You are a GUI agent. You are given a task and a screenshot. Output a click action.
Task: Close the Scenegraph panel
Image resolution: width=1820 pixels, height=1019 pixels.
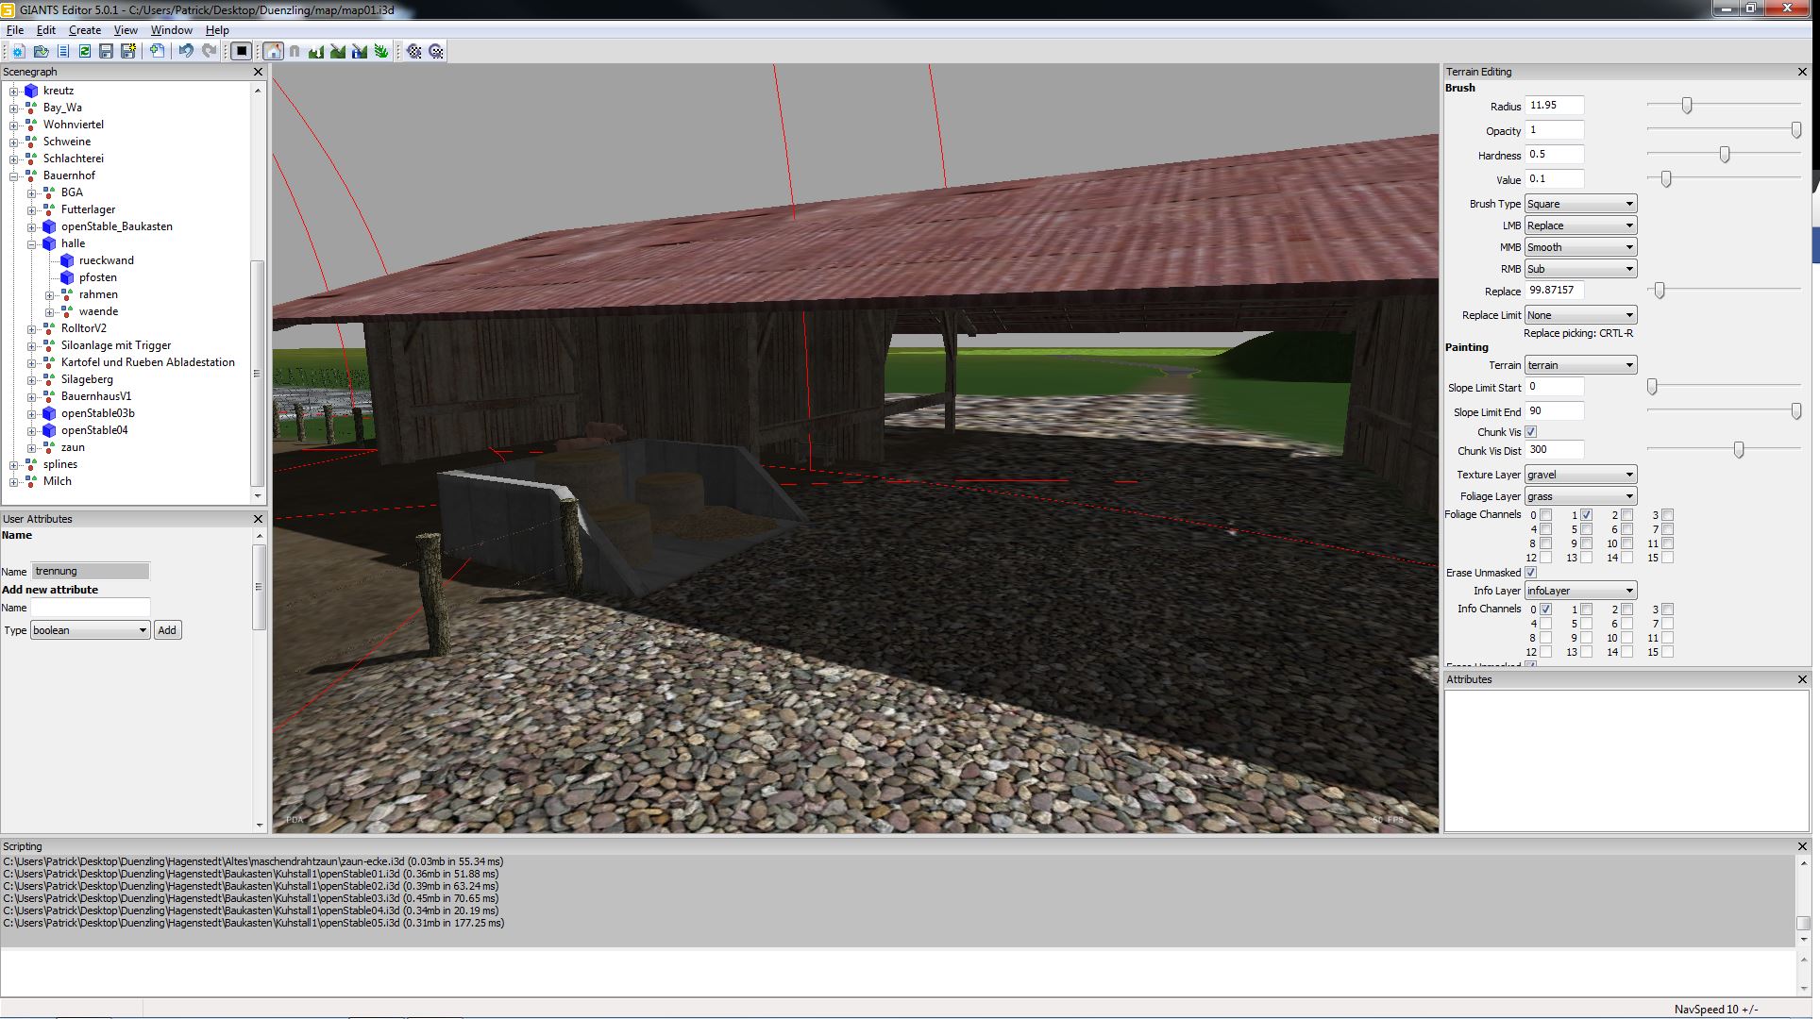click(x=258, y=72)
